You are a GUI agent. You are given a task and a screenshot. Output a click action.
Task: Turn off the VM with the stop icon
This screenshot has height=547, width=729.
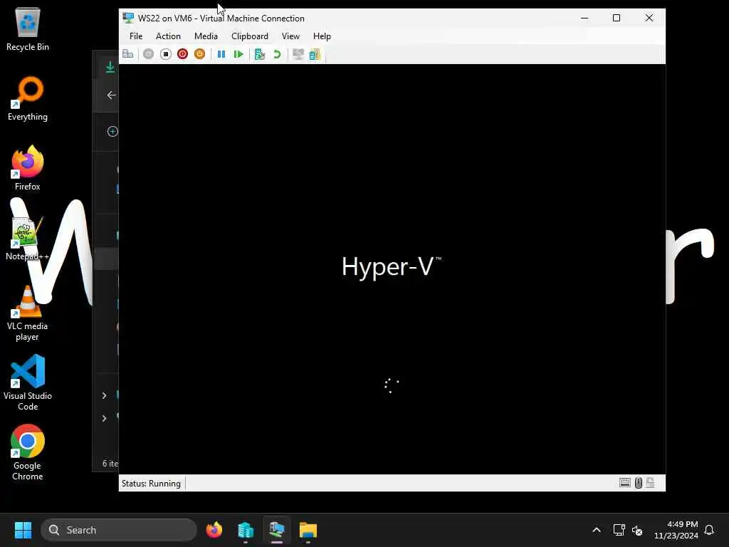click(x=165, y=54)
